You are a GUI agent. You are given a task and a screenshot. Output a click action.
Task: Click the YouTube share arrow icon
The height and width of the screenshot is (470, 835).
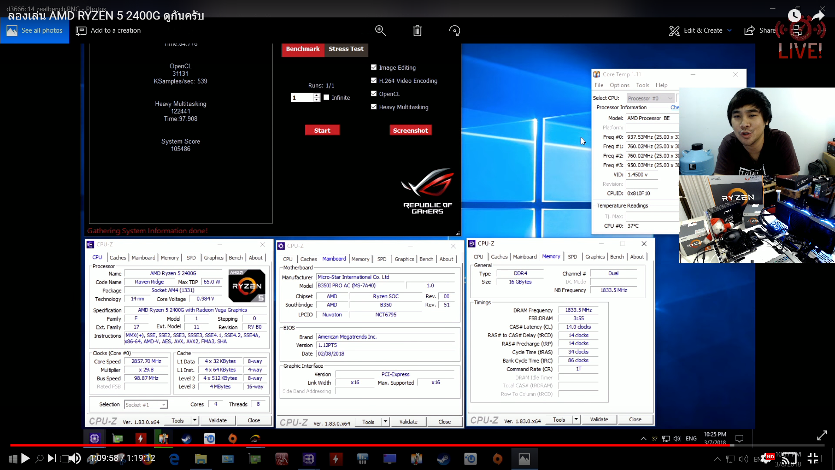point(818,16)
